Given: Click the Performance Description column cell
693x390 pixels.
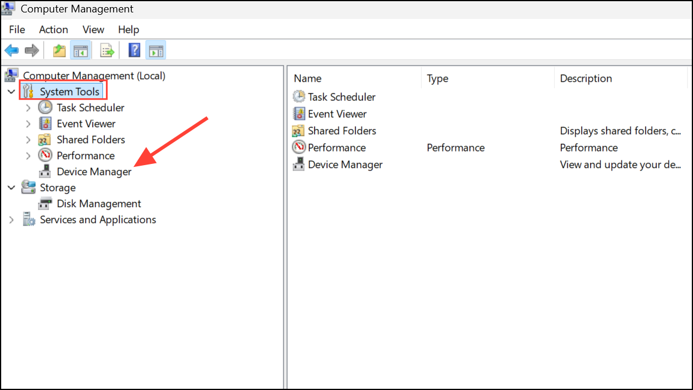Looking at the screenshot, I should point(589,148).
